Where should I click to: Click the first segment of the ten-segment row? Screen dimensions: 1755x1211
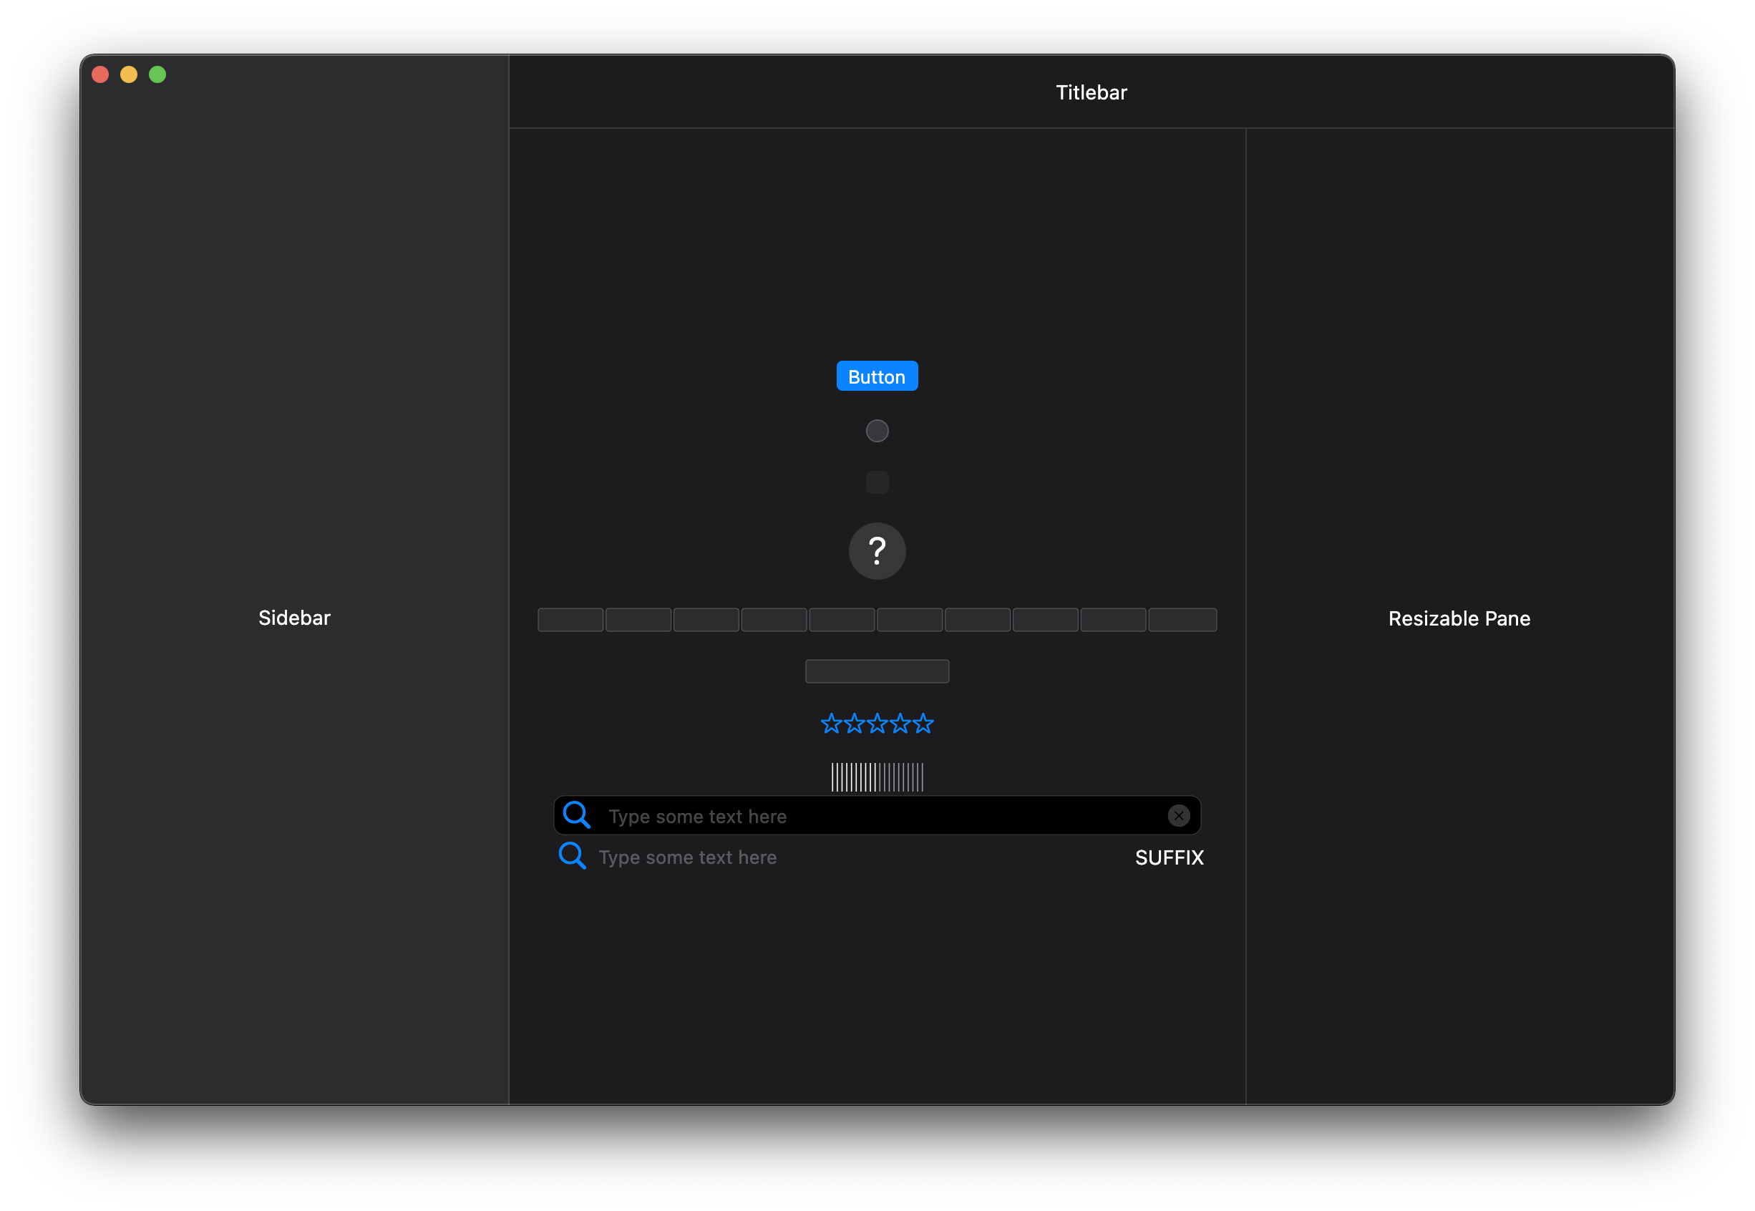click(x=570, y=620)
